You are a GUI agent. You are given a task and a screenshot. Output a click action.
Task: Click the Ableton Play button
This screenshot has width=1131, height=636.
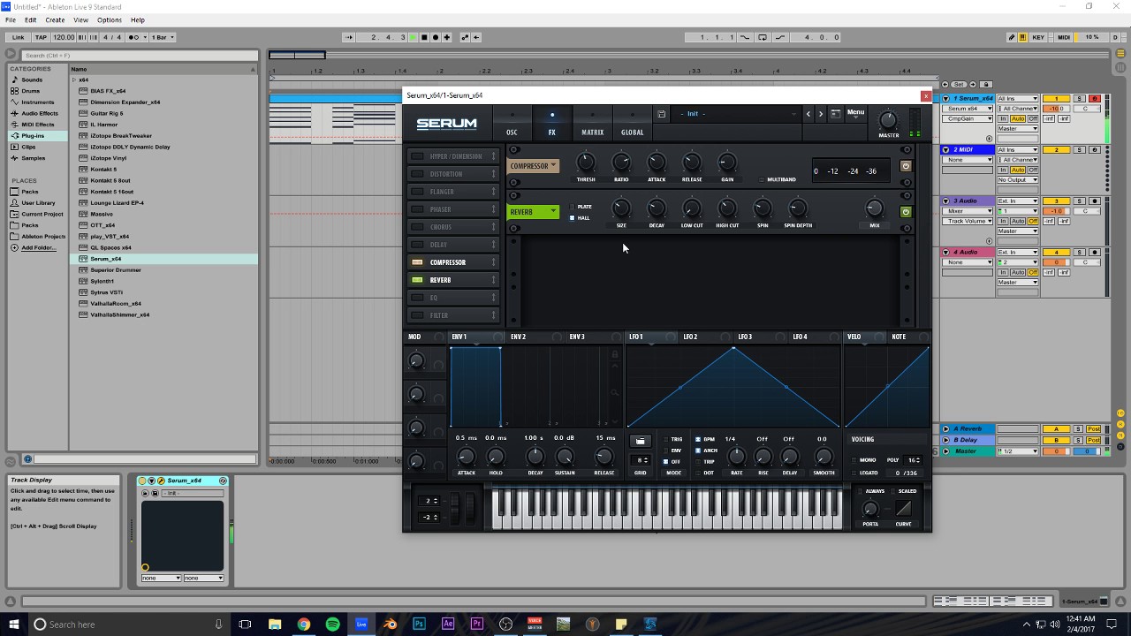pyautogui.click(x=413, y=37)
